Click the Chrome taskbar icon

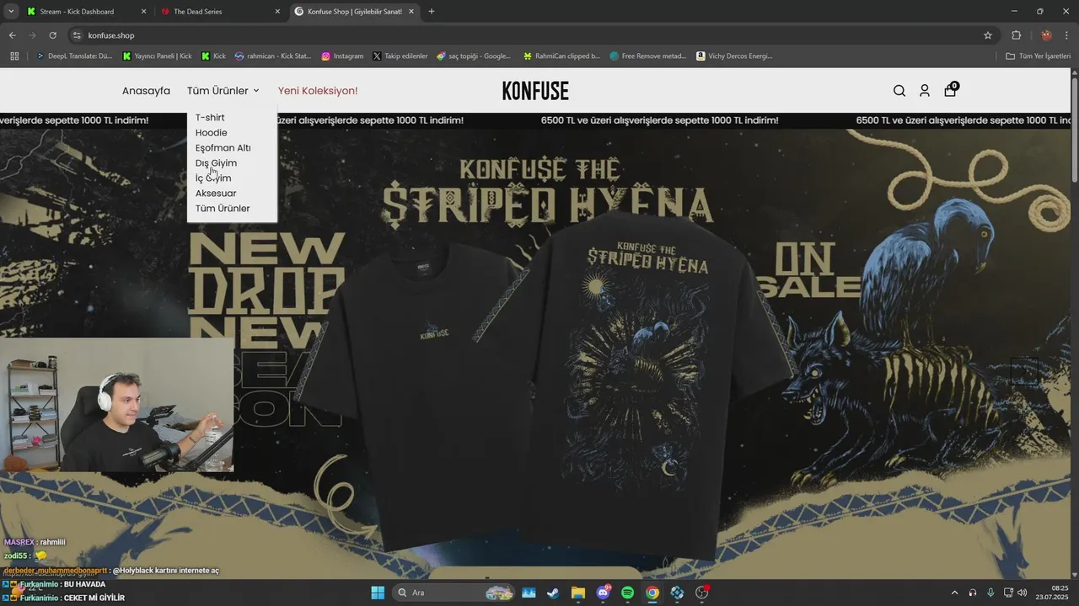pyautogui.click(x=652, y=593)
